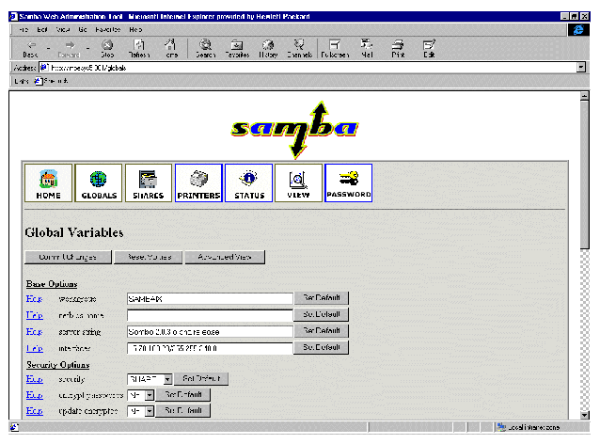The image size is (600, 444).
Task: Set Default for workgroup
Action: [321, 298]
